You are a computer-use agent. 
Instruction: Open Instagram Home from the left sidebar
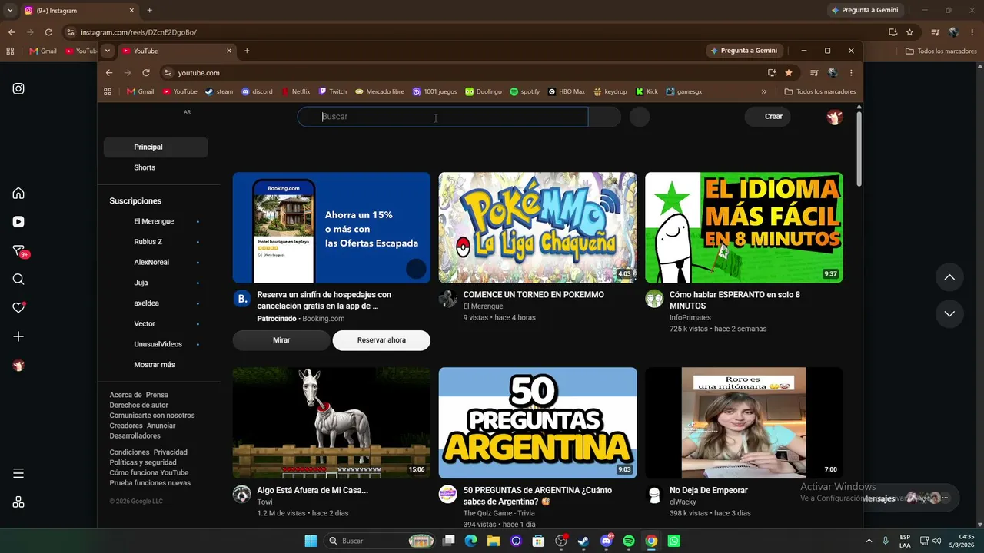coord(18,194)
